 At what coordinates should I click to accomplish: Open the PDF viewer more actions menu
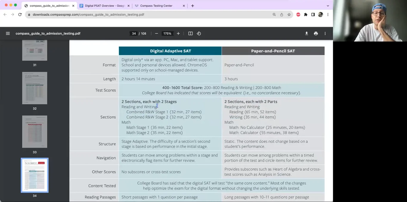[x=325, y=34]
